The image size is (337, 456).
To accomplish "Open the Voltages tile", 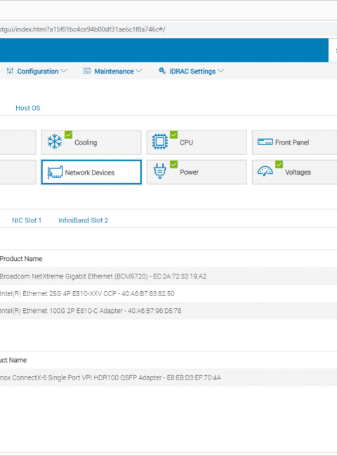I will (294, 172).
